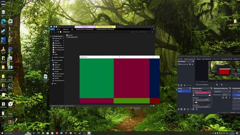Open transition properties three-dot icon in OBS
This screenshot has height=135, width=240.
[229, 97]
